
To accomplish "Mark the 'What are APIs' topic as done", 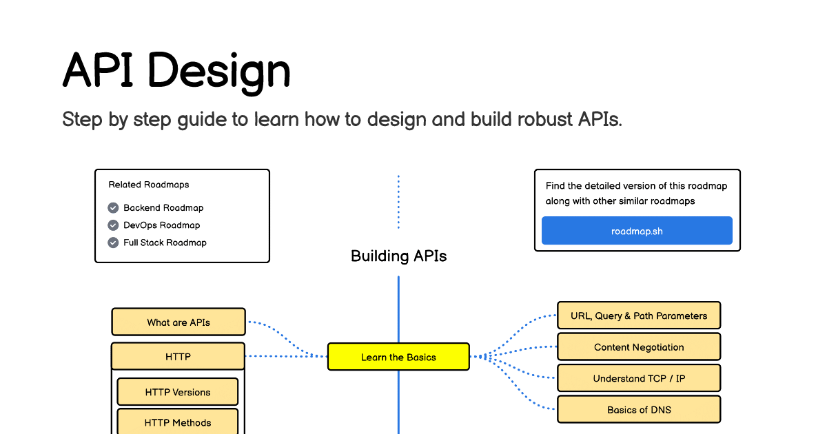I will (178, 322).
